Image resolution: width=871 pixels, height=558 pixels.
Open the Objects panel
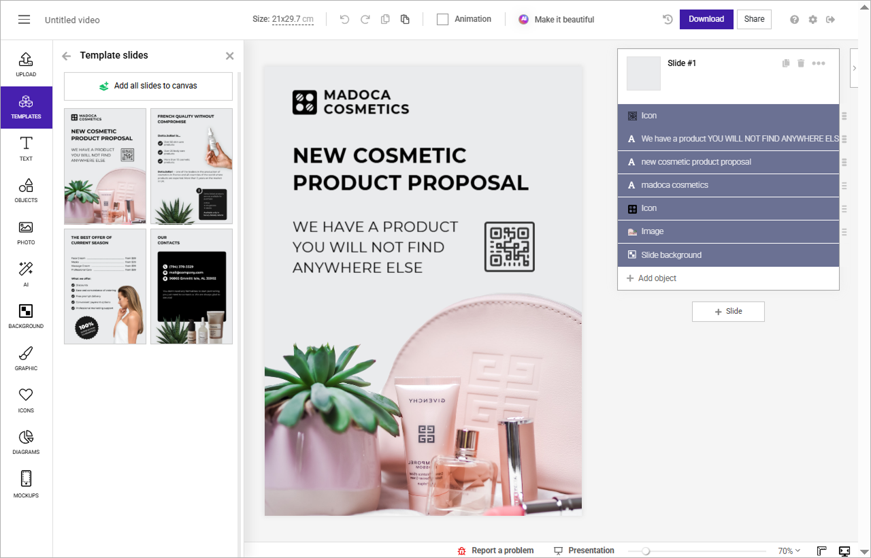click(26, 191)
